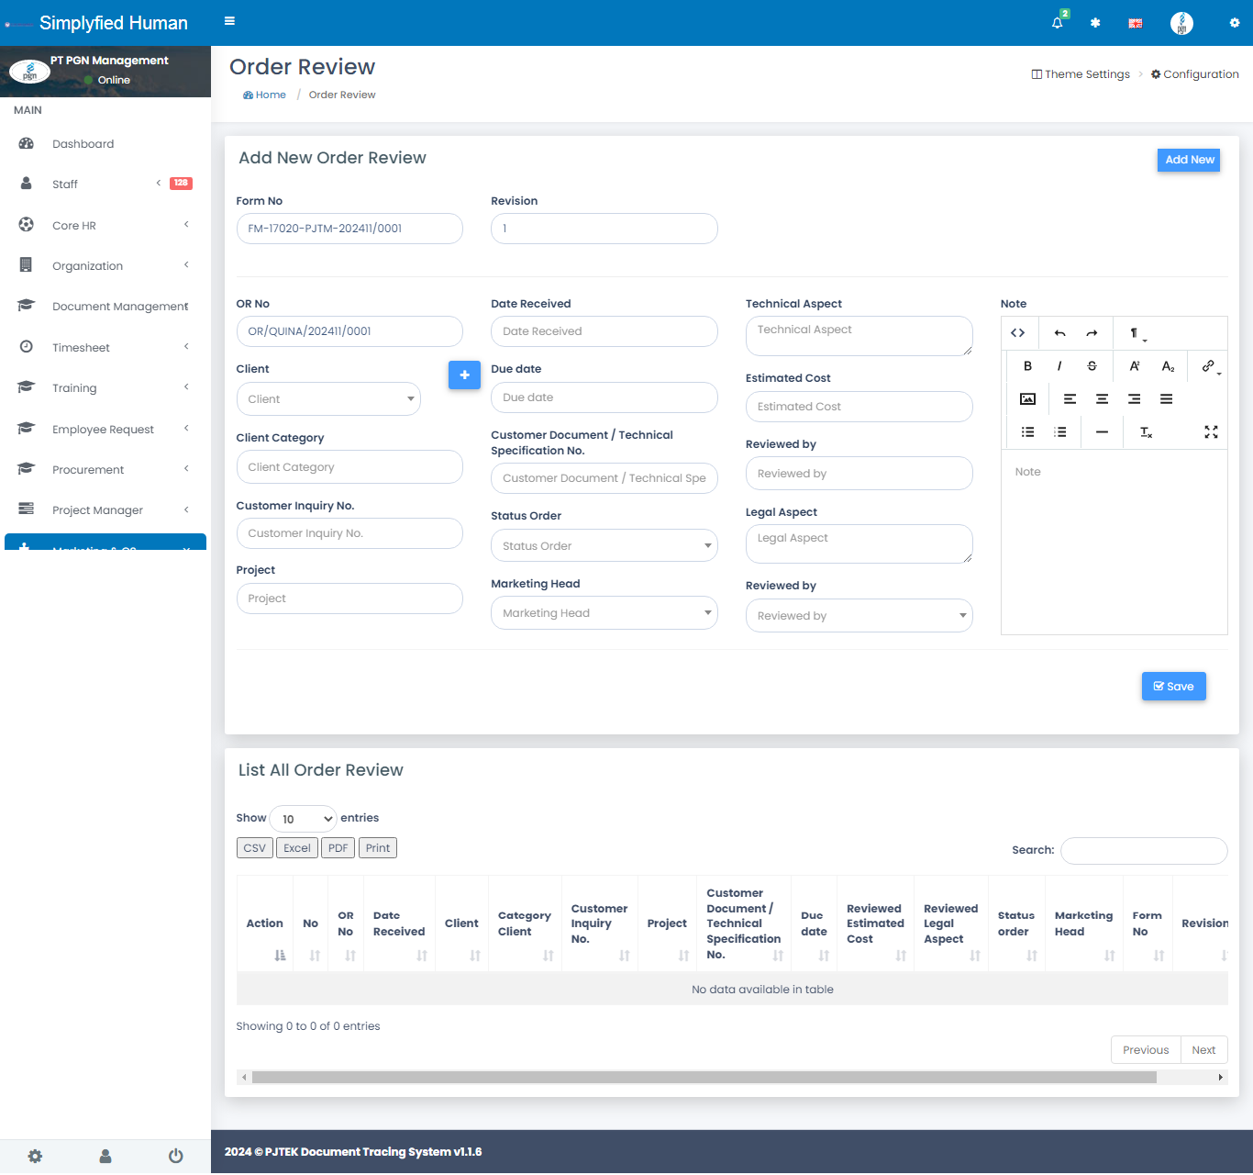Click the insert image icon

1027,399
